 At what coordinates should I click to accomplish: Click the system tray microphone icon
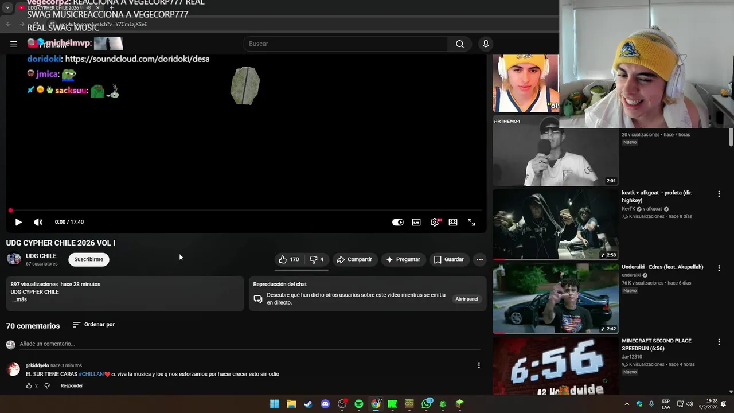pos(651,404)
